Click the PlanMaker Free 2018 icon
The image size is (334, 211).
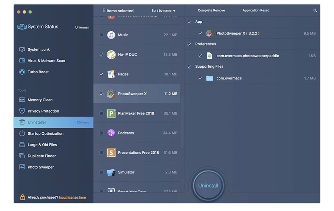pyautogui.click(x=111, y=113)
